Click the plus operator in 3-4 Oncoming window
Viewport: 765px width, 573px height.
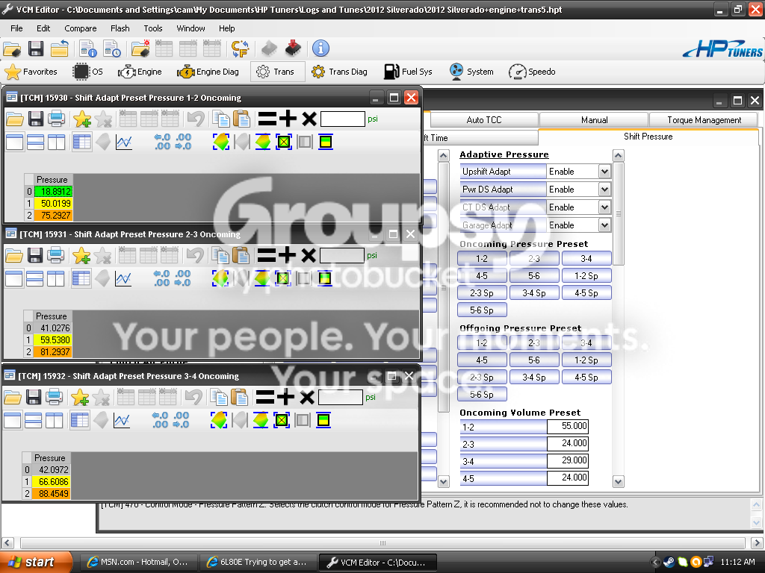(286, 397)
